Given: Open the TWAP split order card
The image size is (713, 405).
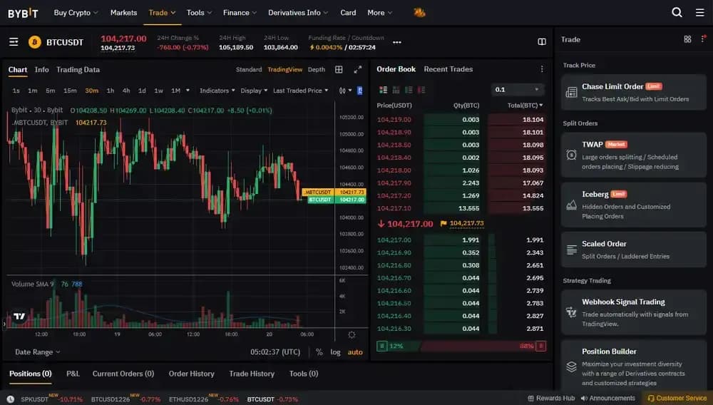Looking at the screenshot, I should 633,155.
